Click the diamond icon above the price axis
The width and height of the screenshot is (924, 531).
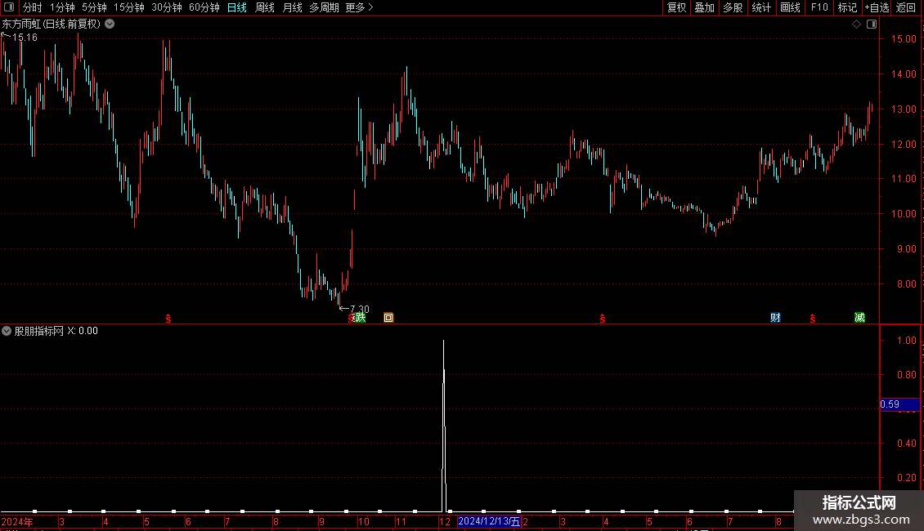point(857,25)
